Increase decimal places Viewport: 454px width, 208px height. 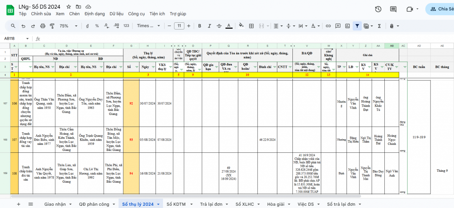(117, 26)
